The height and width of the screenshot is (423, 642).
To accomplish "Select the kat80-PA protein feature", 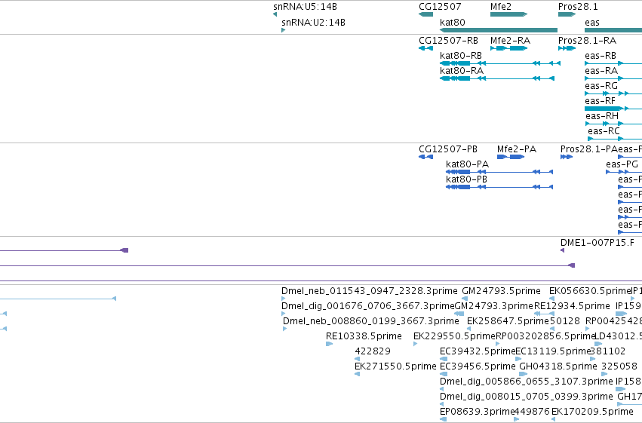I will pos(499,172).
